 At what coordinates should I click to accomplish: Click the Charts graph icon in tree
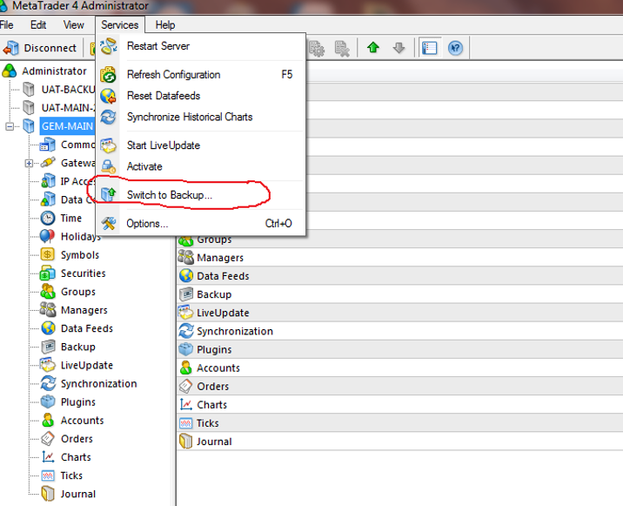coord(48,457)
